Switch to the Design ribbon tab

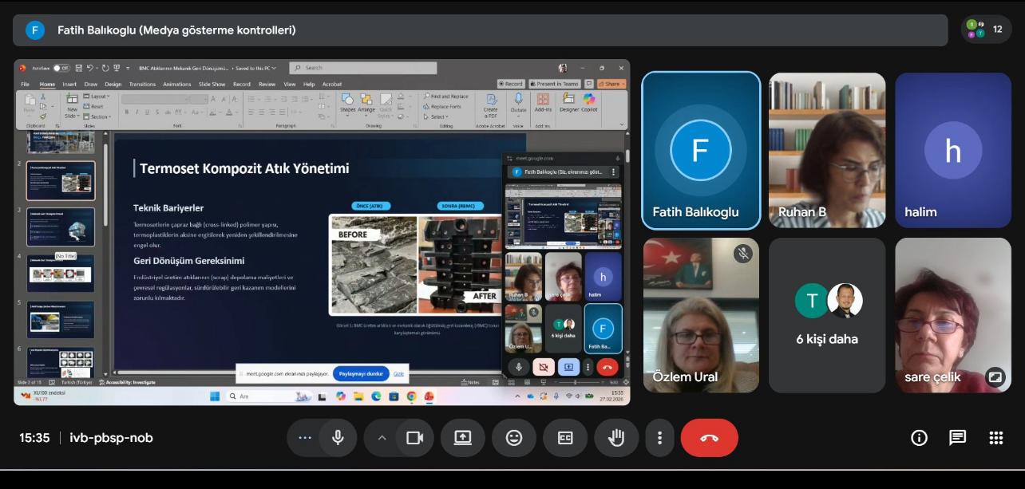pos(113,84)
